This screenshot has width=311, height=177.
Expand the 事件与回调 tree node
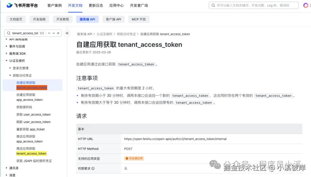tap(7, 46)
